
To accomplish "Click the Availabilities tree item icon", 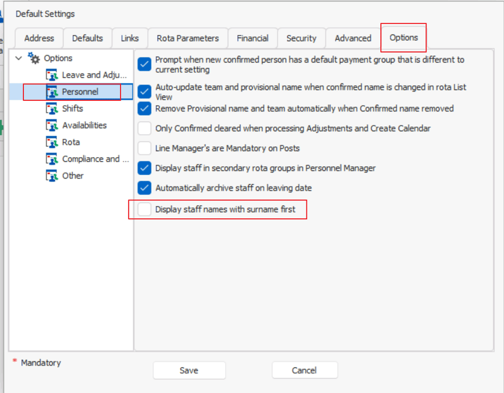I will [52, 125].
